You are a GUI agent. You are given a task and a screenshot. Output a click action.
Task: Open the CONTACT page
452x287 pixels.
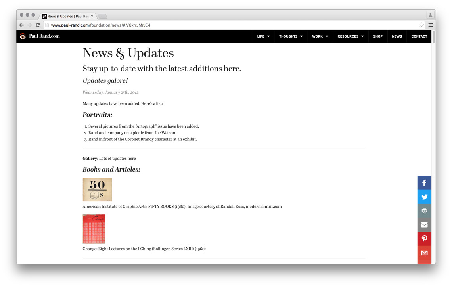tap(419, 36)
